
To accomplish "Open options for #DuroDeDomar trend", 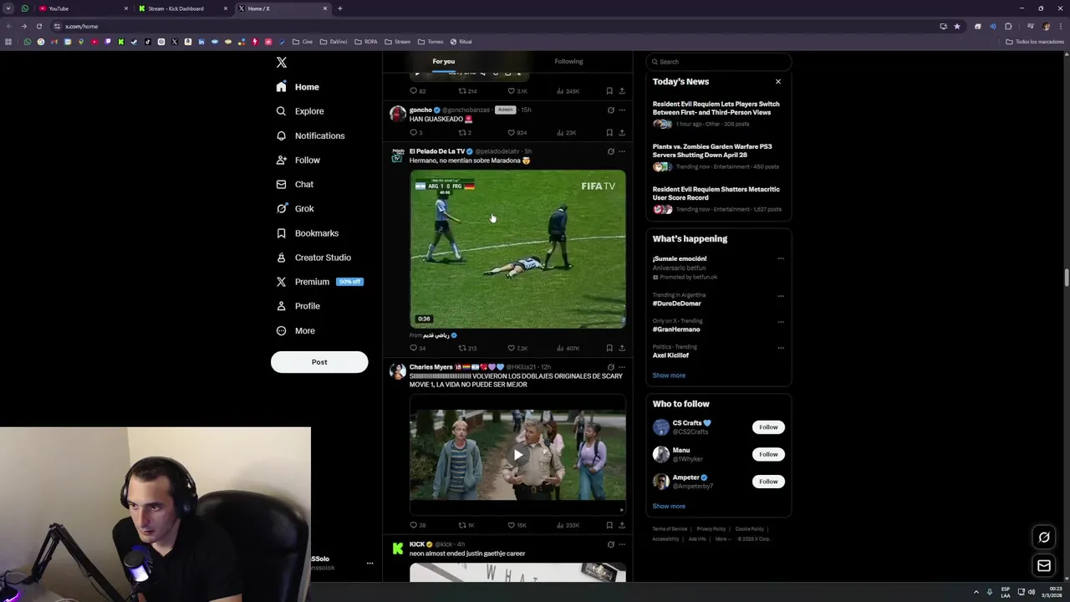I will 781,296.
